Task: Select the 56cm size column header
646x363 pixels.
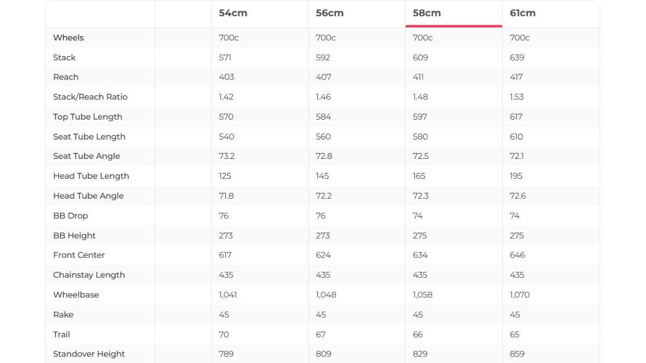Action: [x=330, y=13]
